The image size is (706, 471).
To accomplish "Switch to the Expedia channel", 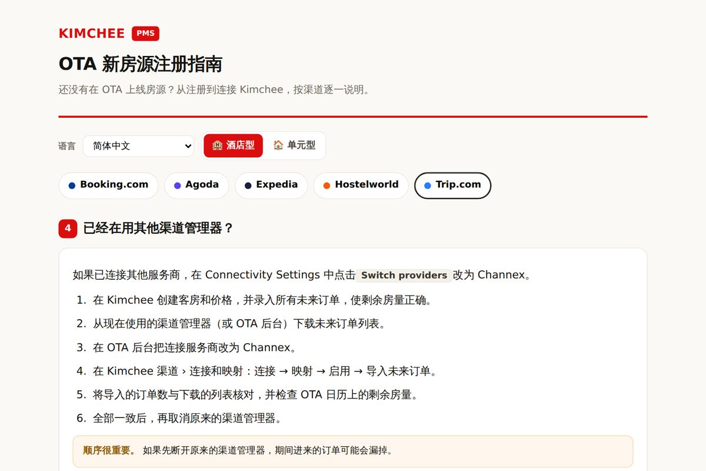I will 271,185.
